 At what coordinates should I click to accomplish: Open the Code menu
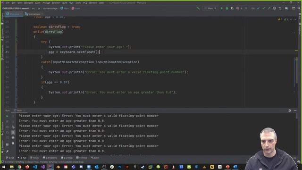coord(38,3)
